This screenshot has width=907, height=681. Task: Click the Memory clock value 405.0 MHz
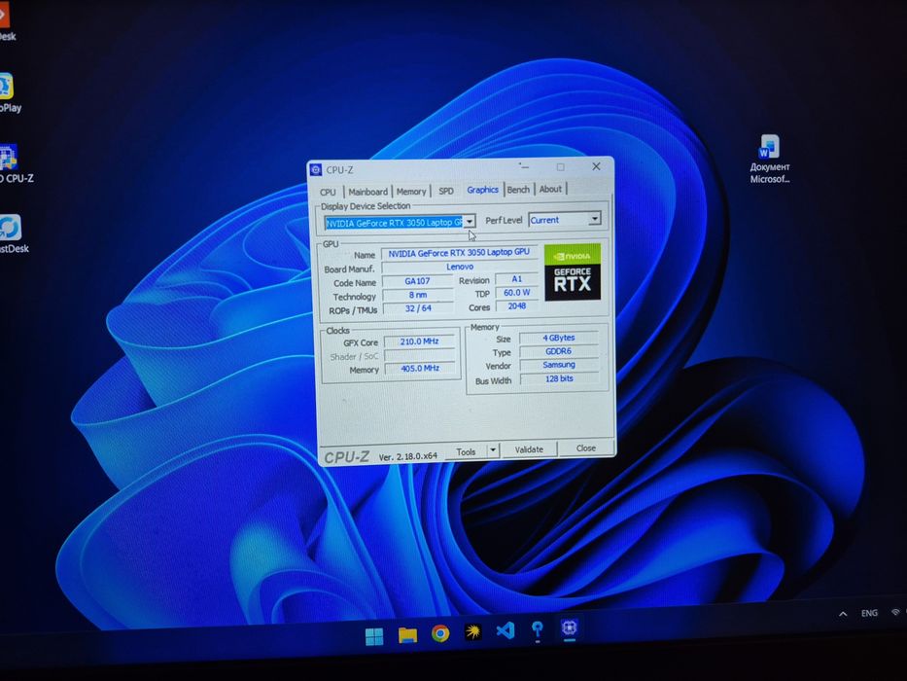[x=420, y=369]
